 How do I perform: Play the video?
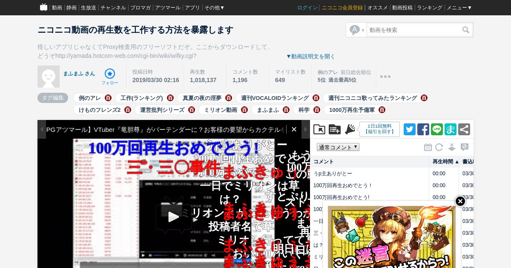pyautogui.click(x=174, y=216)
